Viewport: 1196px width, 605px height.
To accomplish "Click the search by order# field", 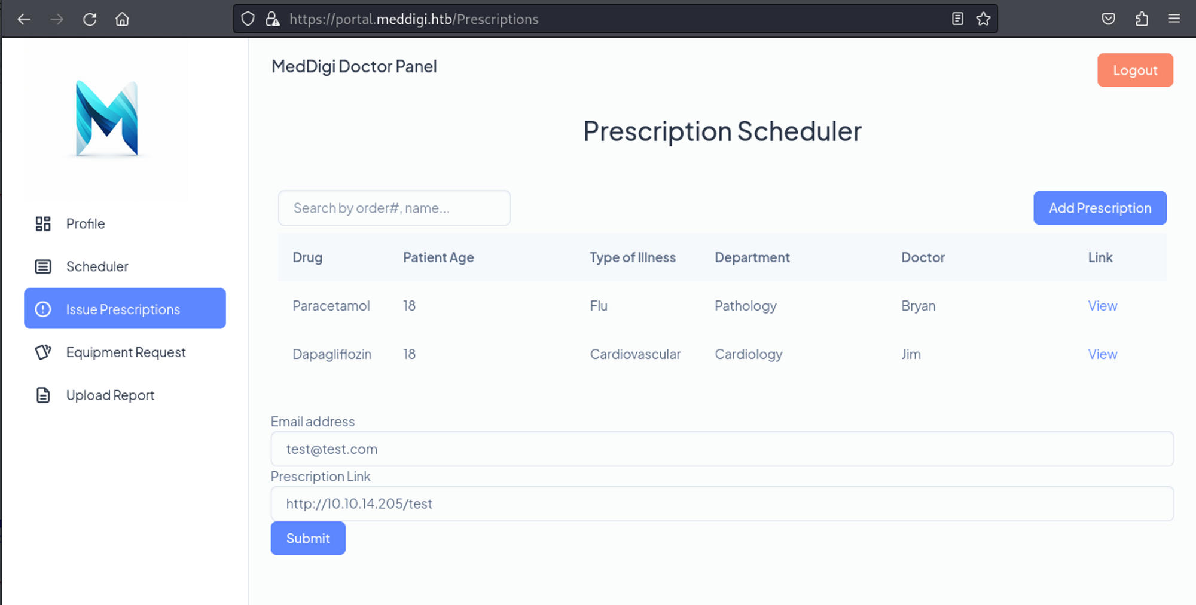I will tap(394, 208).
